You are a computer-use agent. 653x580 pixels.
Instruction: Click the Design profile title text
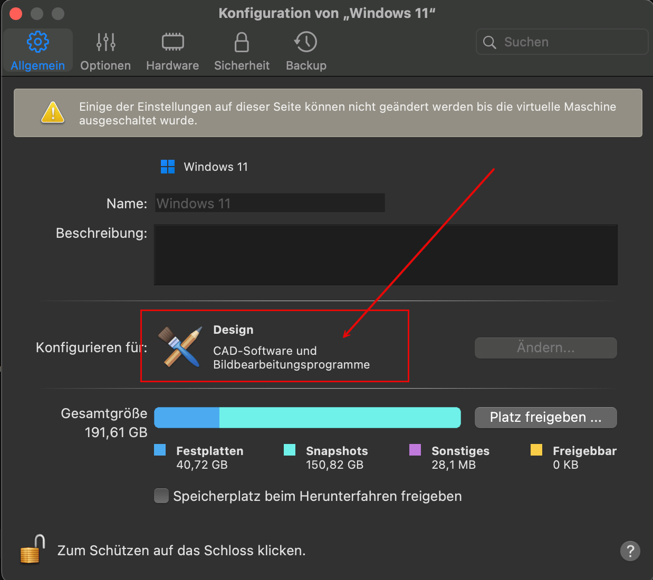(233, 330)
